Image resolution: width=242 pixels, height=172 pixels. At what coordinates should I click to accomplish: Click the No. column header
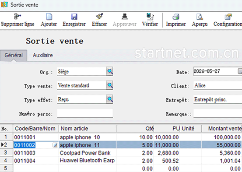point(6,129)
